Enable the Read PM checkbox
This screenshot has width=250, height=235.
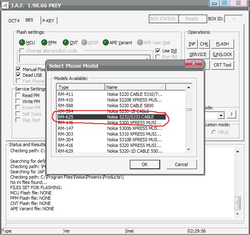coord(18,95)
